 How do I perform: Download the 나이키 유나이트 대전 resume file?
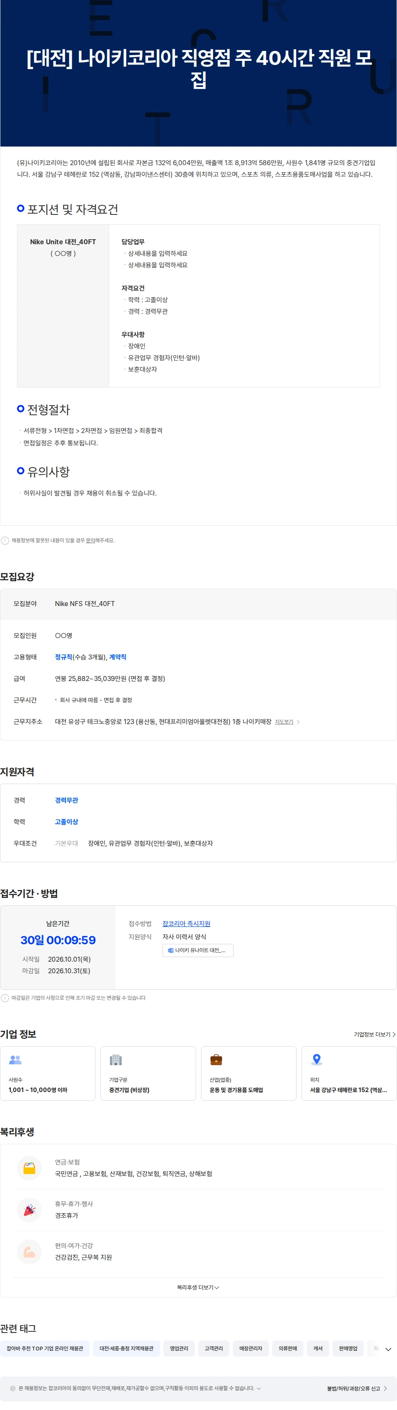click(x=198, y=950)
